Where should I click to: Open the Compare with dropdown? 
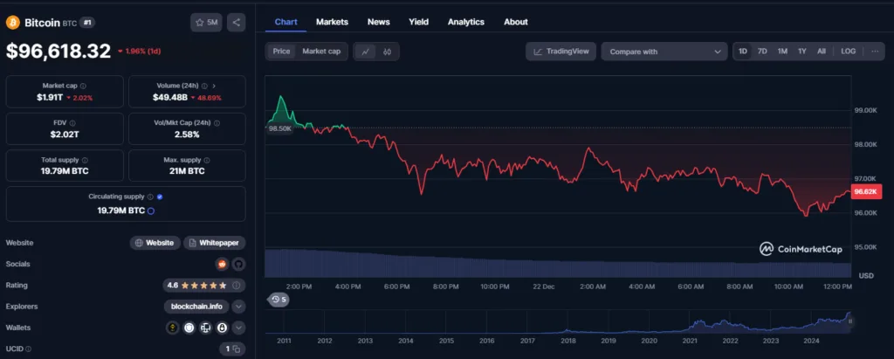(664, 52)
